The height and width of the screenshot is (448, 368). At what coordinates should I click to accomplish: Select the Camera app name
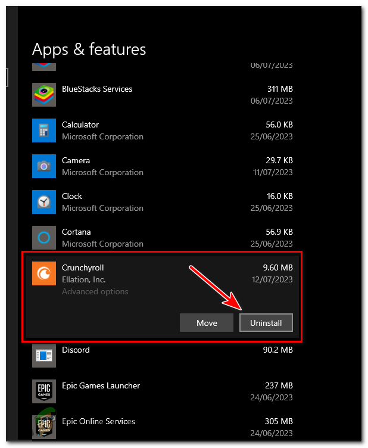(x=76, y=161)
